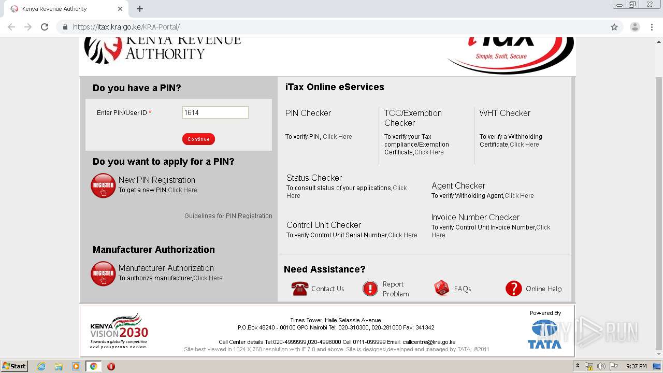The width and height of the screenshot is (663, 373).
Task: Click the volume speaker tray icon
Action: (x=601, y=366)
